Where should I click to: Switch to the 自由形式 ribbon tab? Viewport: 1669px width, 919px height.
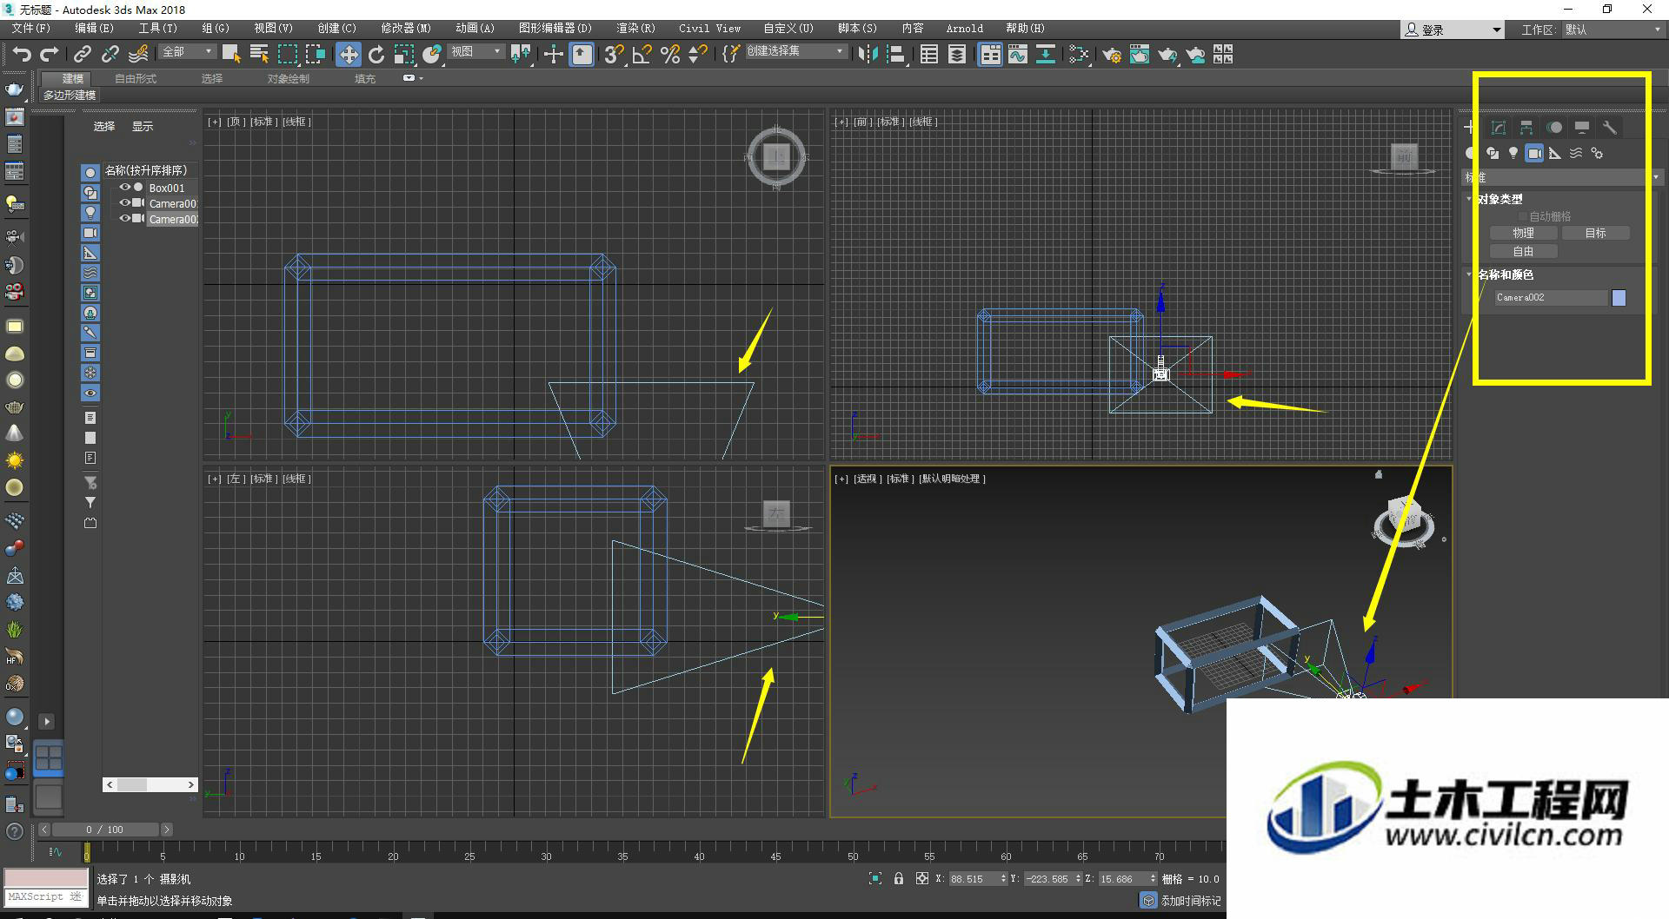click(x=136, y=78)
